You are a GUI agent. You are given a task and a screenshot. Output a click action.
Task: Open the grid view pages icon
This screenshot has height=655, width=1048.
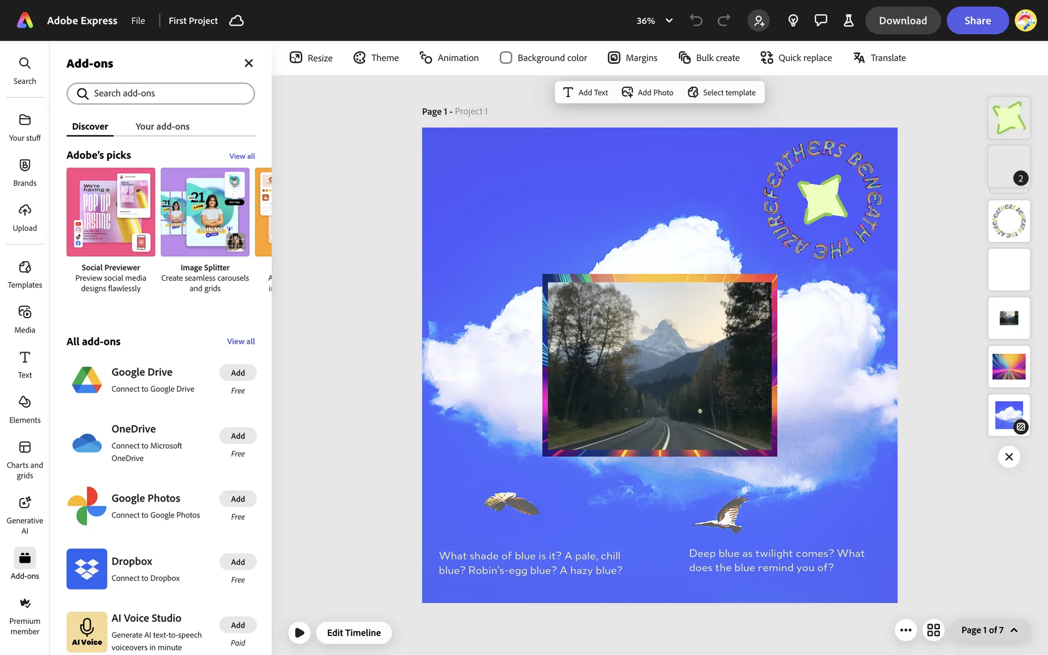933,630
